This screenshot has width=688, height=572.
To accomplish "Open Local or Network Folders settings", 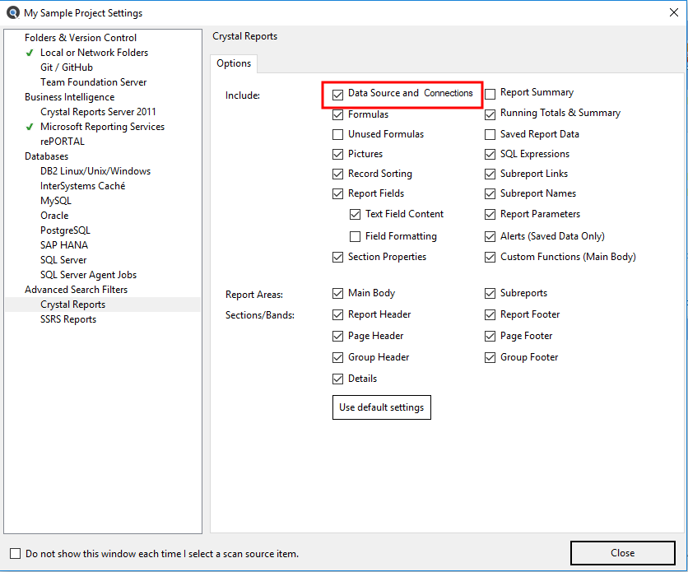I will pyautogui.click(x=95, y=53).
